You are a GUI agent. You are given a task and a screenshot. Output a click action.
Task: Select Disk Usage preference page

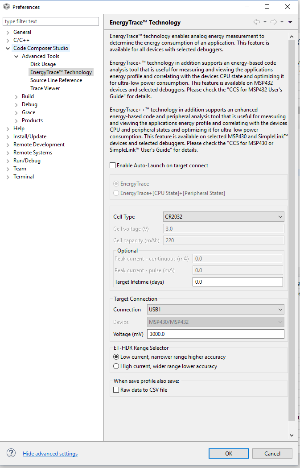(x=43, y=64)
